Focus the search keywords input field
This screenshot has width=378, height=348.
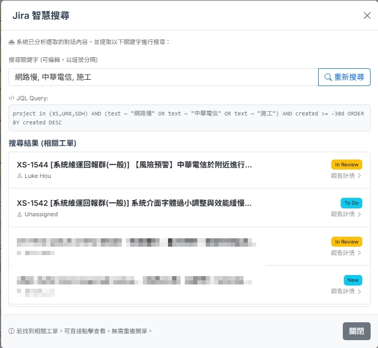click(163, 77)
